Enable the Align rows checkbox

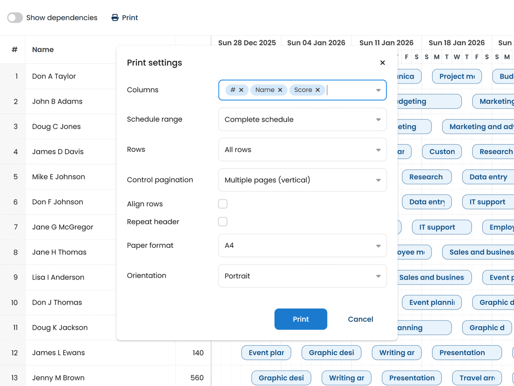(x=223, y=204)
